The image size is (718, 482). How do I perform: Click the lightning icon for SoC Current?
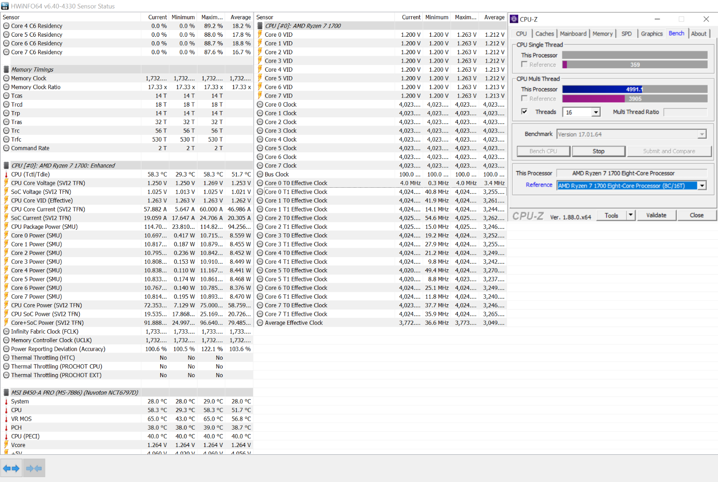coord(6,218)
